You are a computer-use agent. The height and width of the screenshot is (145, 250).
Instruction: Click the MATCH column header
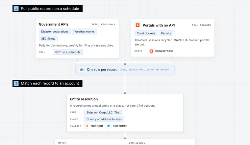[x=63, y=143]
